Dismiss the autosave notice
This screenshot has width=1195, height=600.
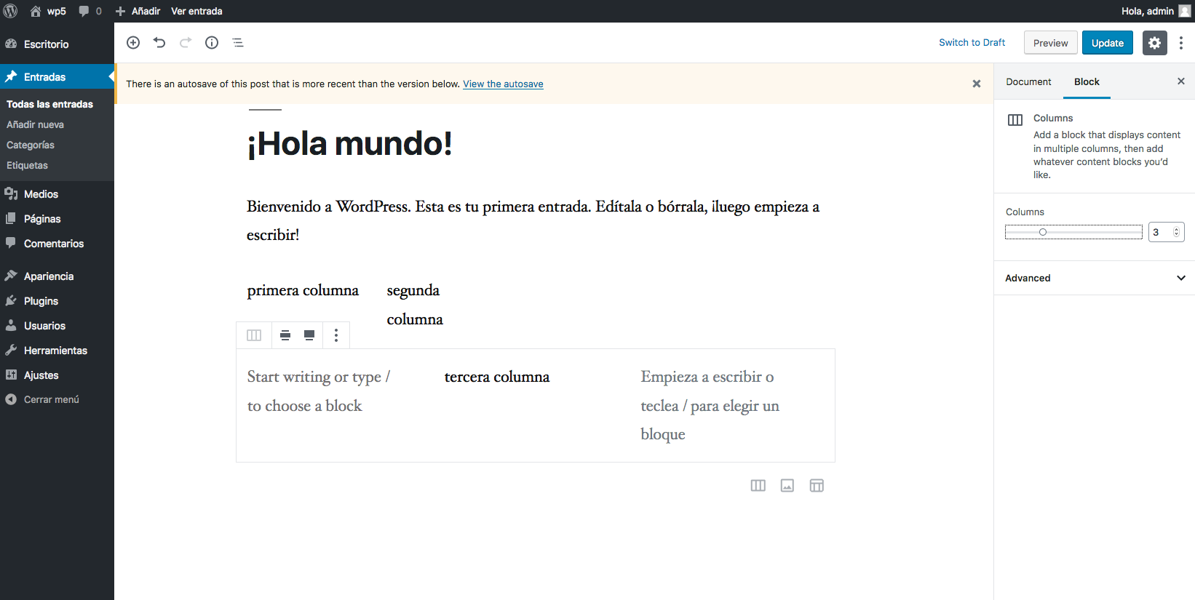(977, 84)
